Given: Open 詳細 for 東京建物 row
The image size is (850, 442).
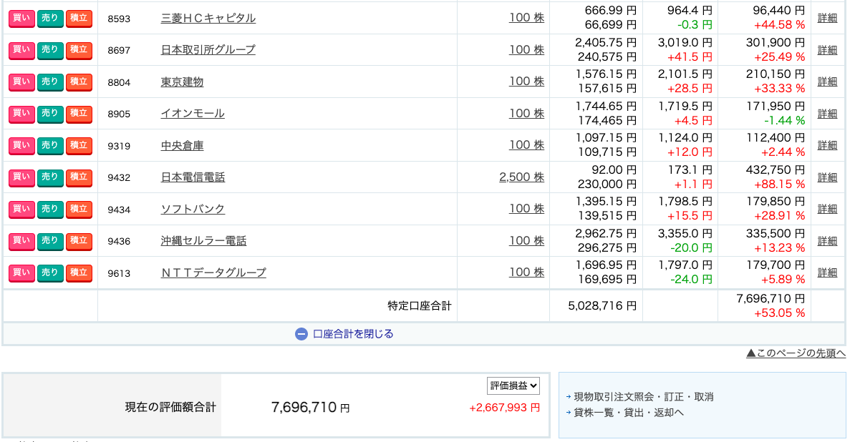Looking at the screenshot, I should [827, 82].
